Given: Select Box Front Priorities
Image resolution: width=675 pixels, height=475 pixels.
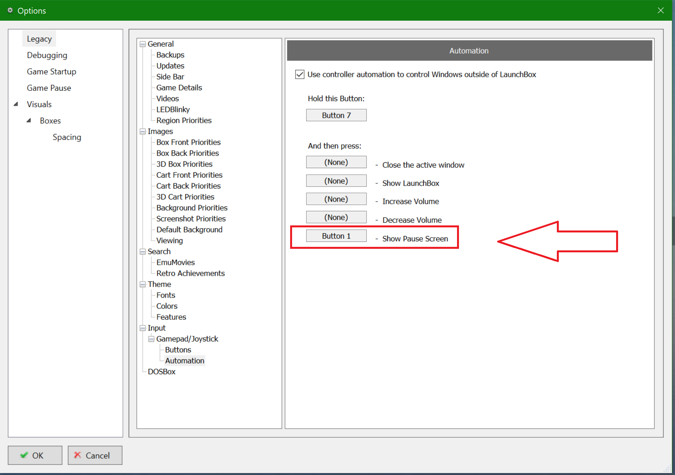Looking at the screenshot, I should tap(188, 142).
